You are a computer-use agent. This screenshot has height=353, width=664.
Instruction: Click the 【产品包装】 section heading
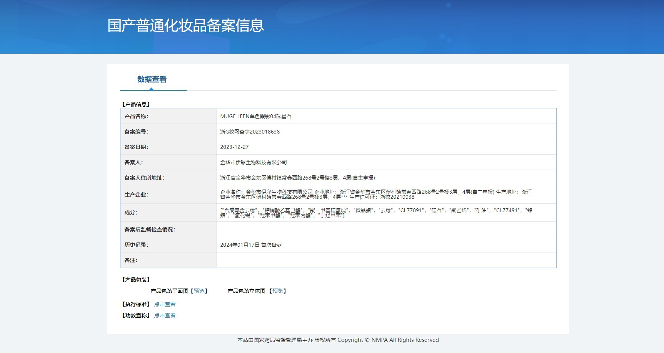(x=136, y=280)
